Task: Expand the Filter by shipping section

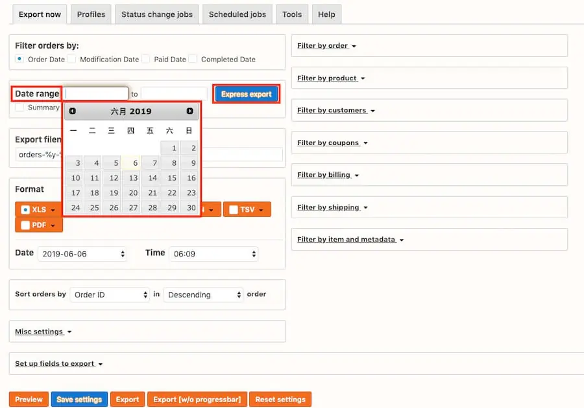Action: [332, 207]
